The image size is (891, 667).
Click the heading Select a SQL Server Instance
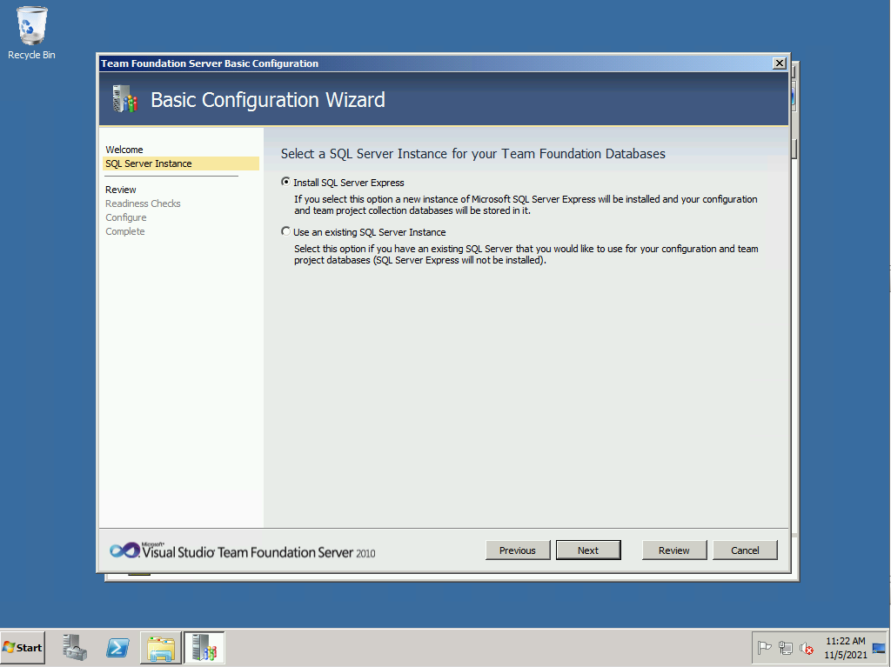point(472,154)
